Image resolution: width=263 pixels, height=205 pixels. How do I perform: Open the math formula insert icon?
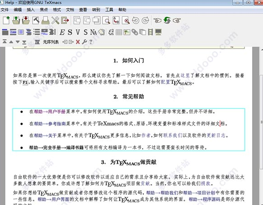click(111, 32)
